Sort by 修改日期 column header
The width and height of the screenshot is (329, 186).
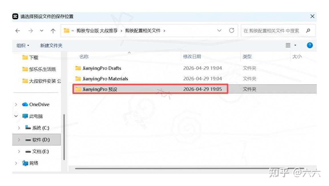point(192,57)
